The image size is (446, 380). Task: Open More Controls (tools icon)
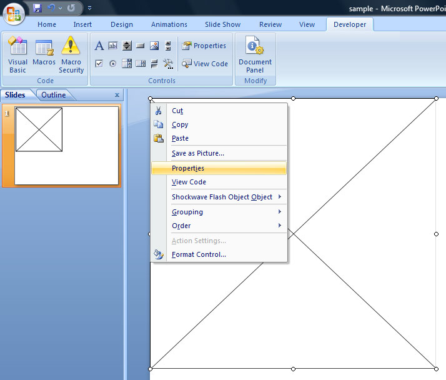tap(168, 64)
